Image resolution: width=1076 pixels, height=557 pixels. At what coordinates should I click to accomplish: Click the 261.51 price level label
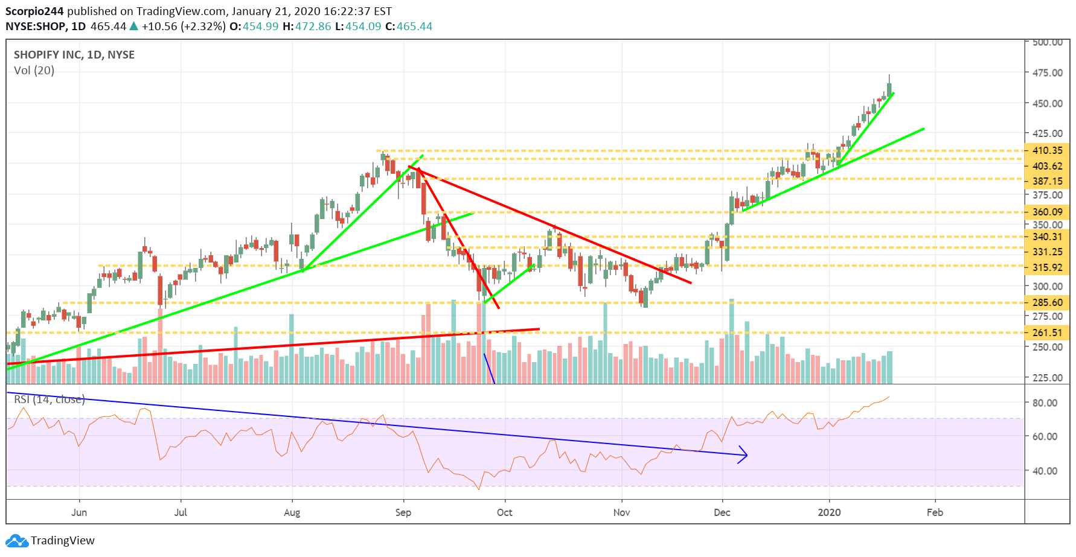pyautogui.click(x=1047, y=333)
